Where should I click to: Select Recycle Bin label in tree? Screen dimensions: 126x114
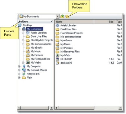coord(33,74)
